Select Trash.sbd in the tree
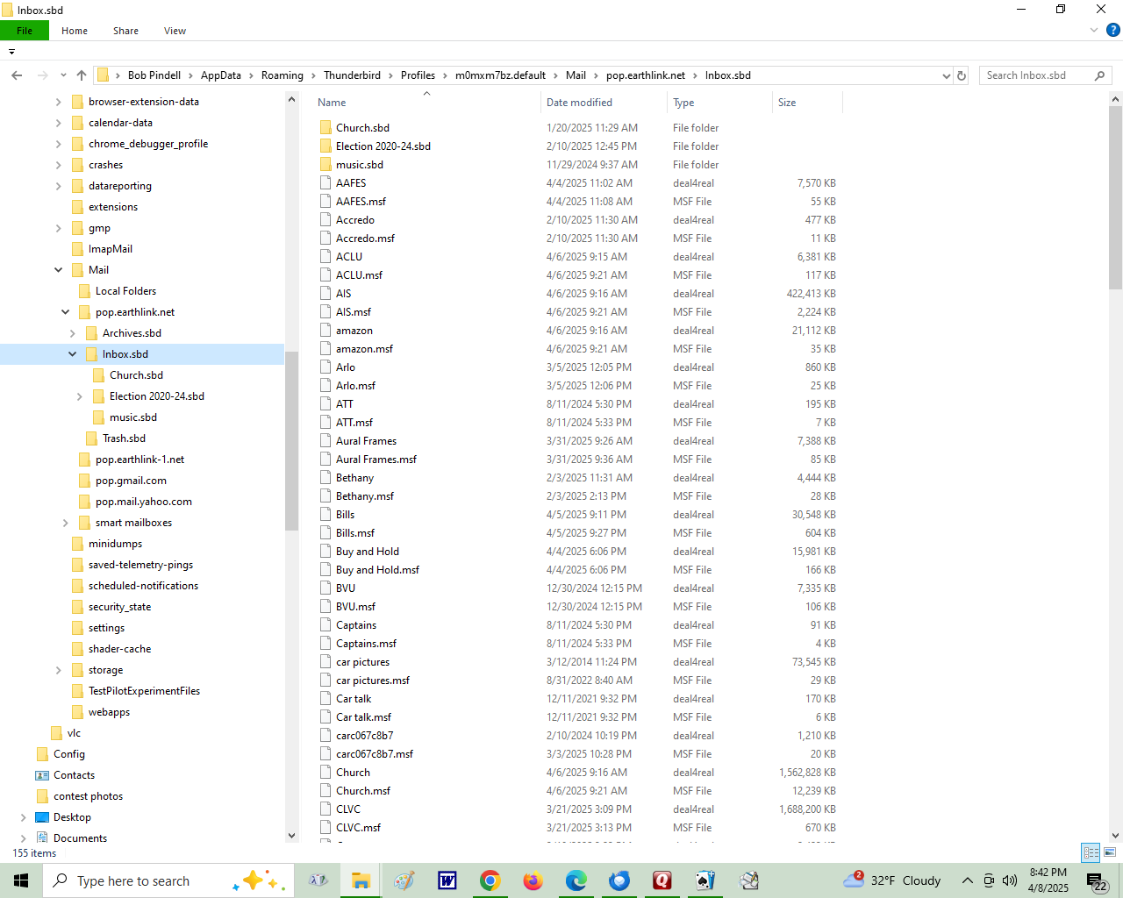 pyautogui.click(x=124, y=438)
